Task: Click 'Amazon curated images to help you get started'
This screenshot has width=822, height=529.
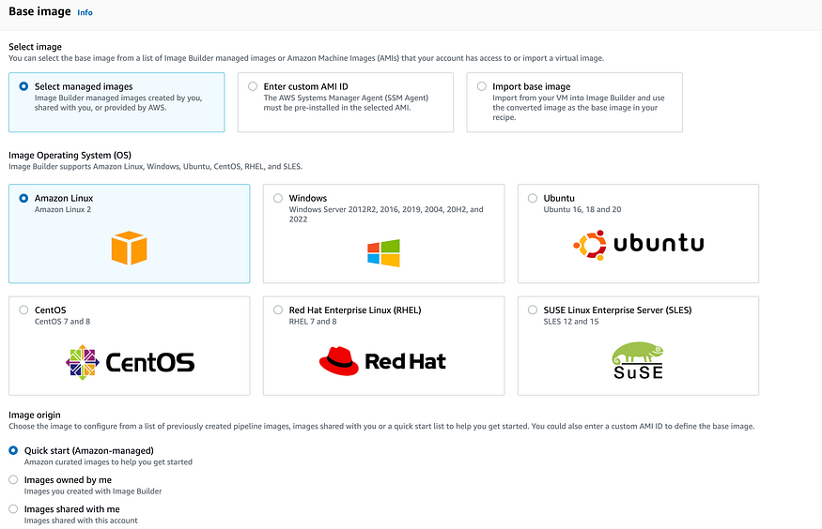Action: pyautogui.click(x=108, y=462)
